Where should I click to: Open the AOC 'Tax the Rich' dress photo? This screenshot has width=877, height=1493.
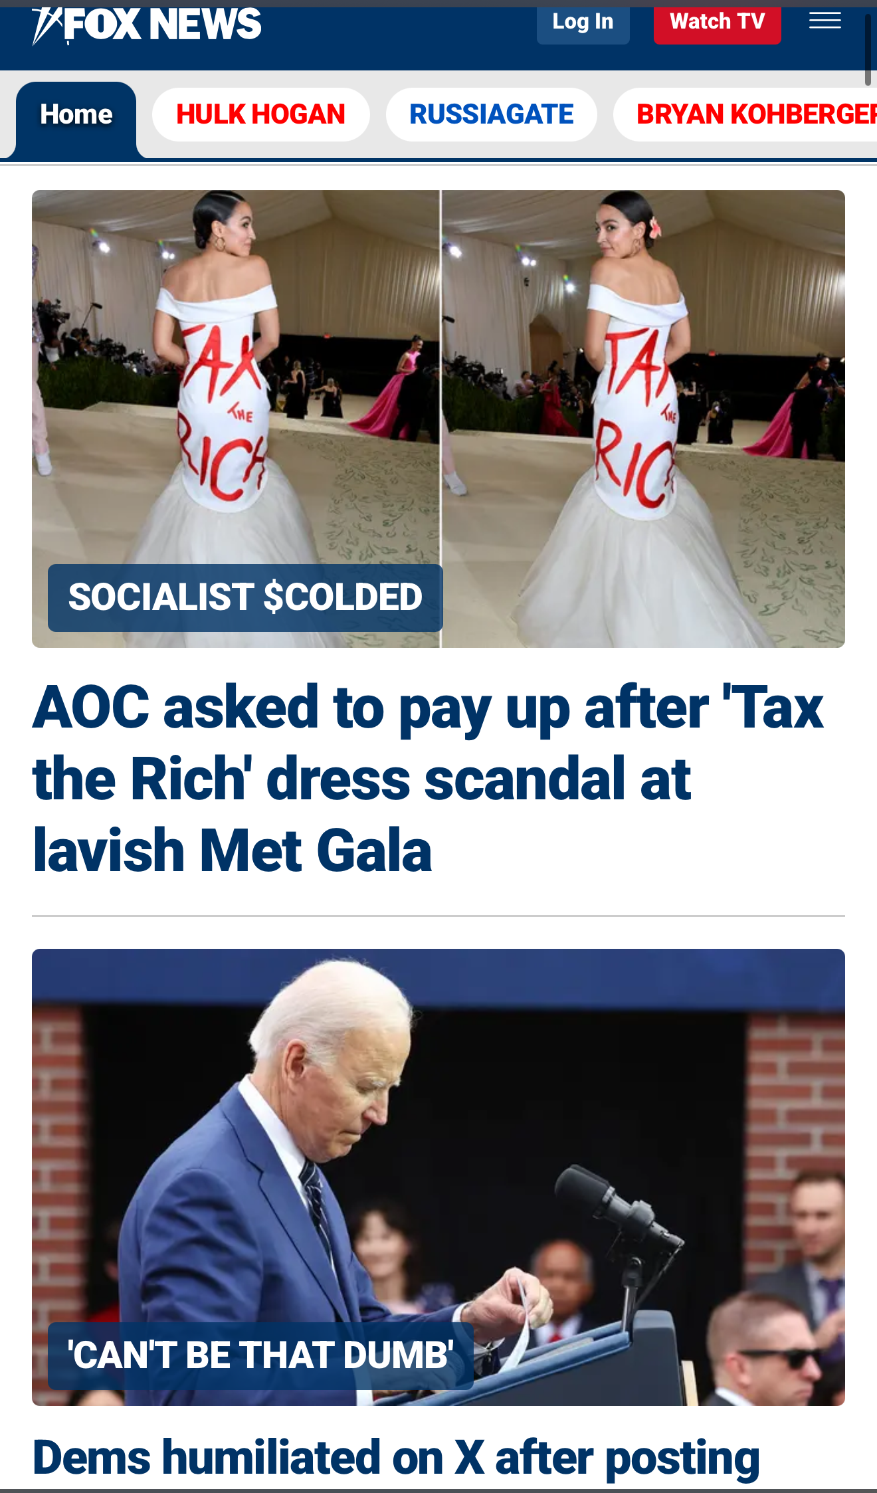438,419
